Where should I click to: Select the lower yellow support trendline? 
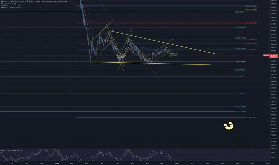tap(150, 63)
